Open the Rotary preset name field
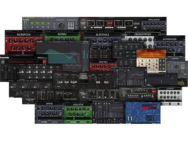The width and height of the screenshot is (188, 141). pos(50,31)
